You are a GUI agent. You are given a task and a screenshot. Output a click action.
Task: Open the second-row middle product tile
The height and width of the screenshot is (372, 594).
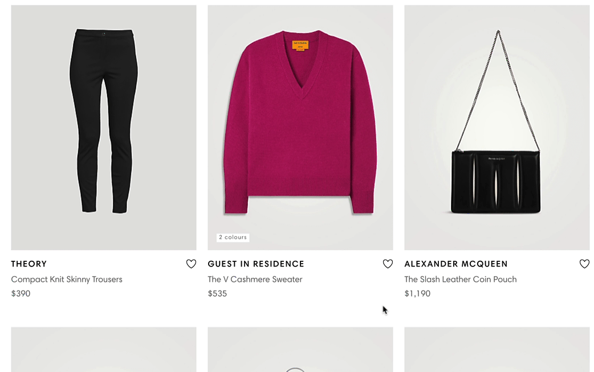tap(300, 350)
